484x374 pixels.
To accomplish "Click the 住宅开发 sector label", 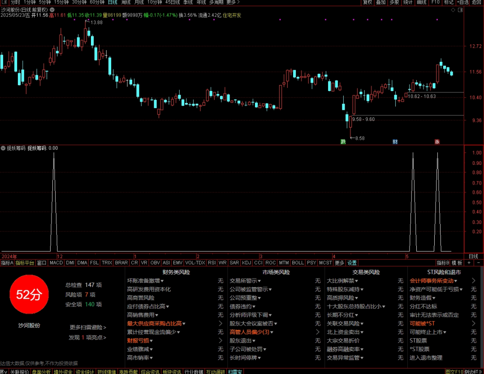I will click(232, 15).
